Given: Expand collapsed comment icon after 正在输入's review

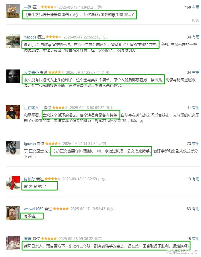Looking at the screenshot, I should point(142,122).
